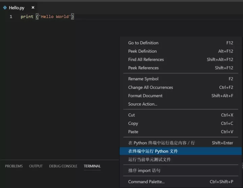Open the Source Action... submenu entry

[142, 104]
